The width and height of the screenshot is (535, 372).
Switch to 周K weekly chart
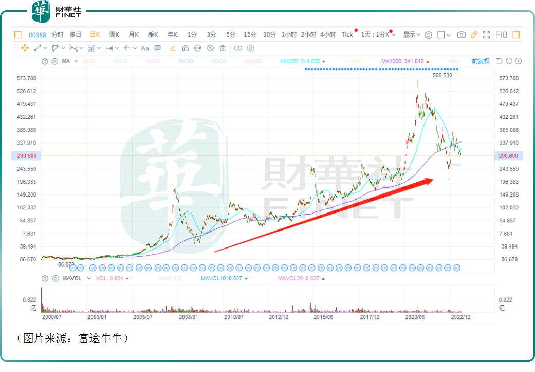pyautogui.click(x=114, y=34)
